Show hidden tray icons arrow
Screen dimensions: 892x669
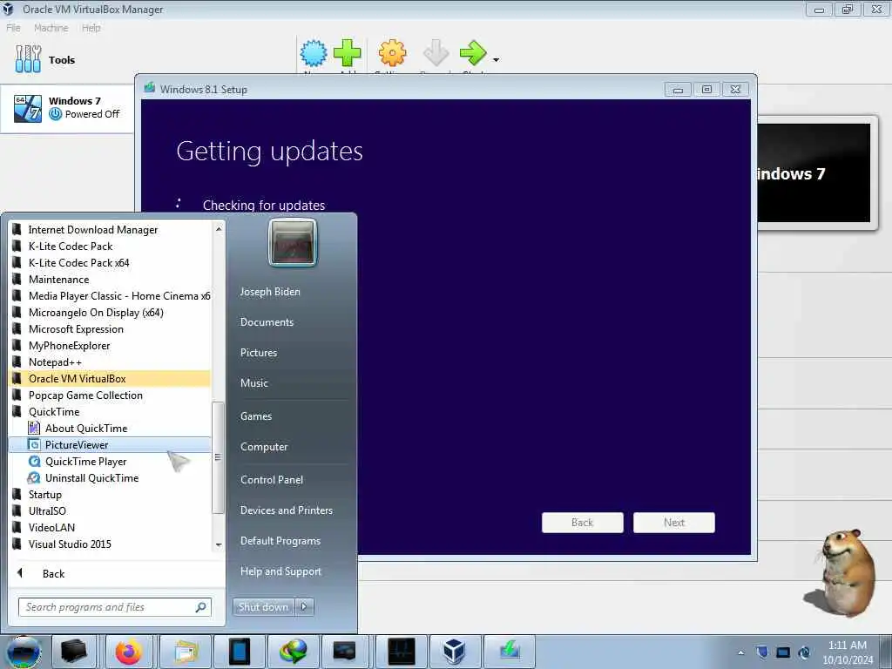740,652
